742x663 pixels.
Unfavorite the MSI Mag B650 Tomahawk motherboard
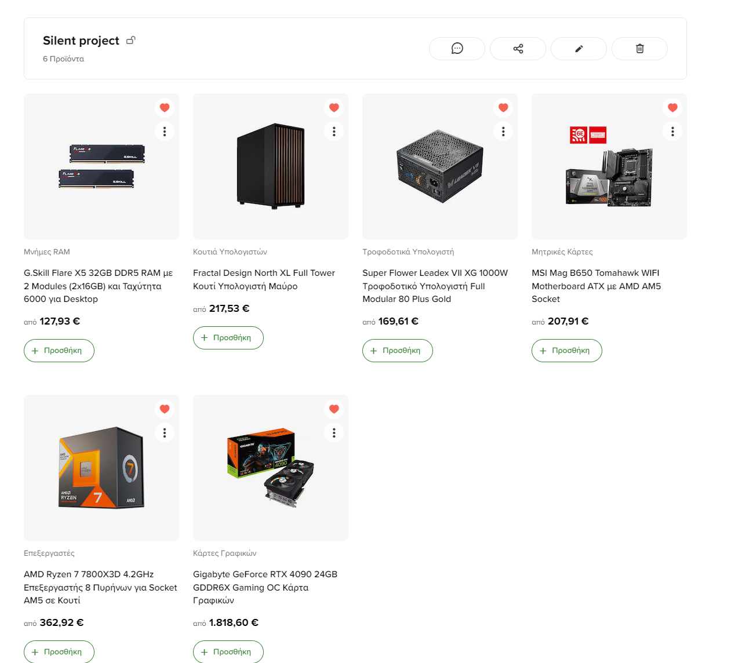pyautogui.click(x=672, y=107)
